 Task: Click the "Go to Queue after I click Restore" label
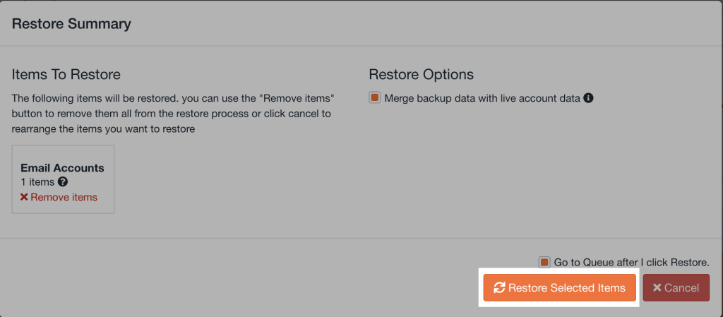click(631, 262)
